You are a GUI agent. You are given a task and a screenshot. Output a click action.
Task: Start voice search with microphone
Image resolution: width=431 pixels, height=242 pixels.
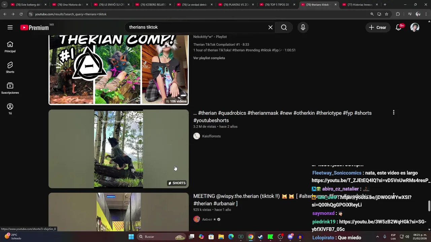(303, 27)
